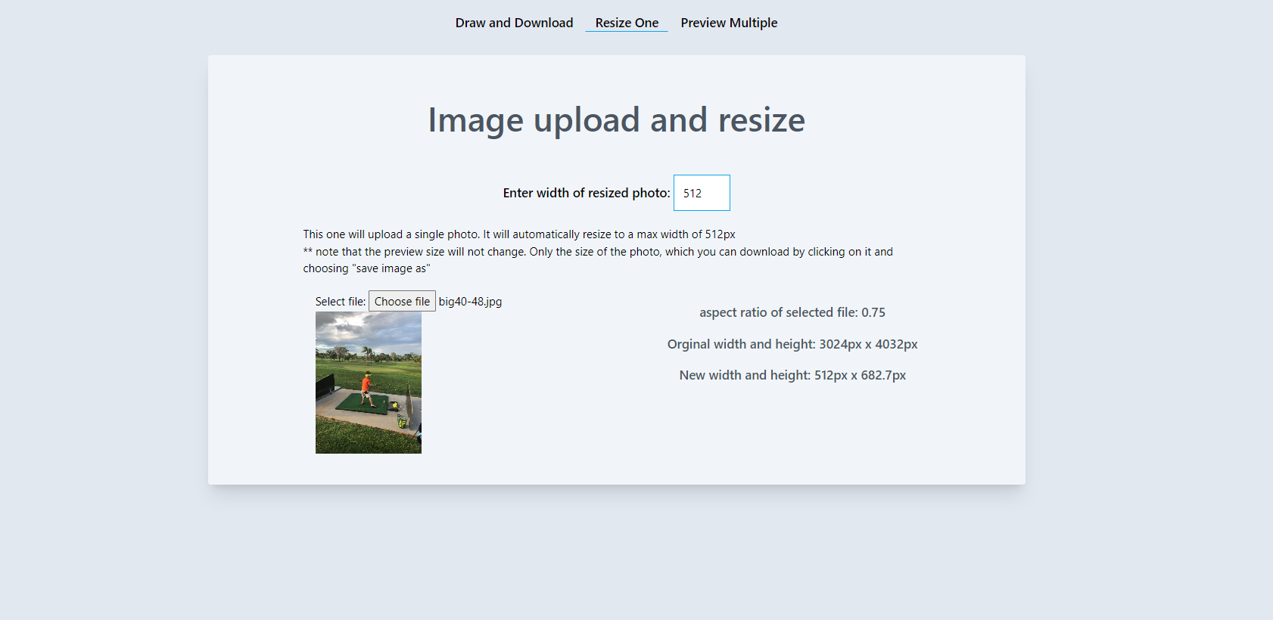Click the Orginal width and height line

792,344
